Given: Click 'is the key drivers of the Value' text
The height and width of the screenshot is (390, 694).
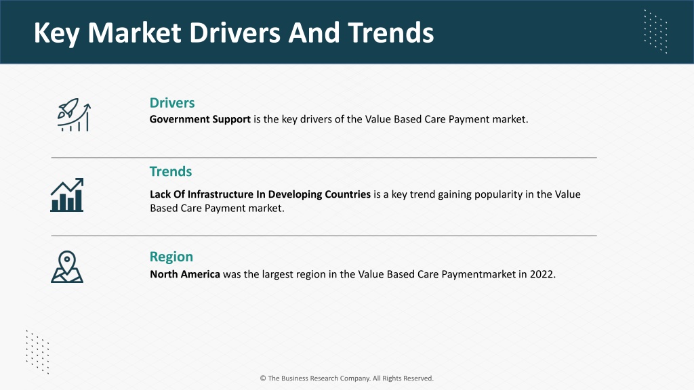Looking at the screenshot, I should [322, 119].
